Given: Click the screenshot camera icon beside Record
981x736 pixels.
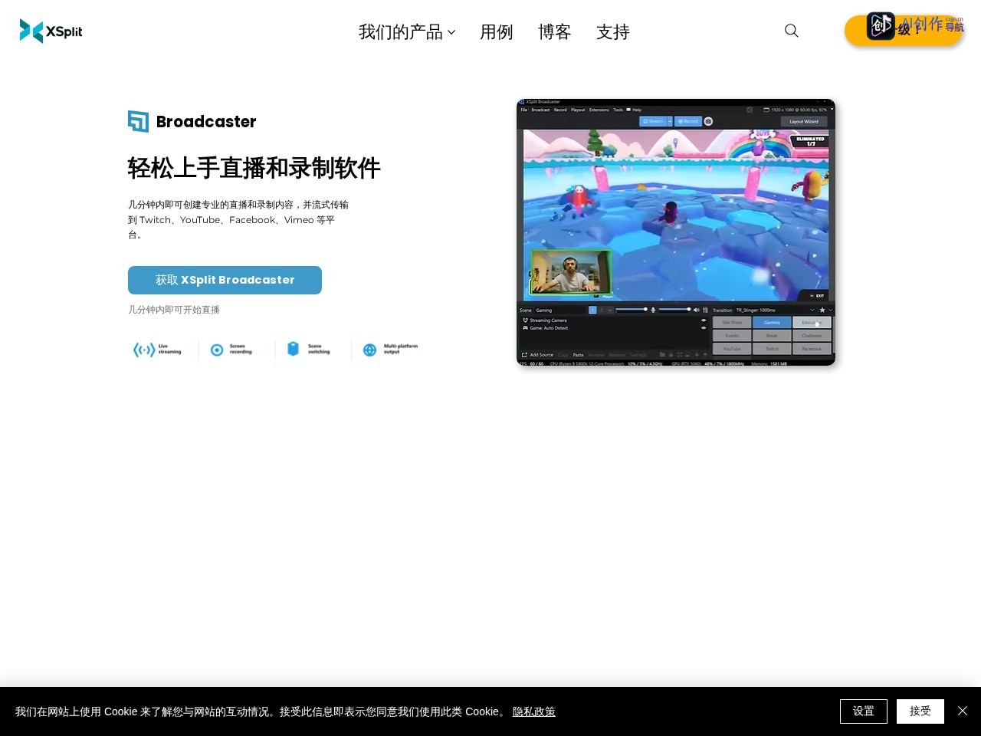Looking at the screenshot, I should click(x=708, y=121).
